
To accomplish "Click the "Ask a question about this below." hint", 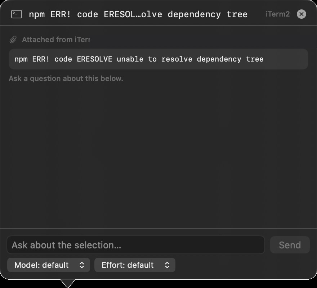I will [66, 78].
